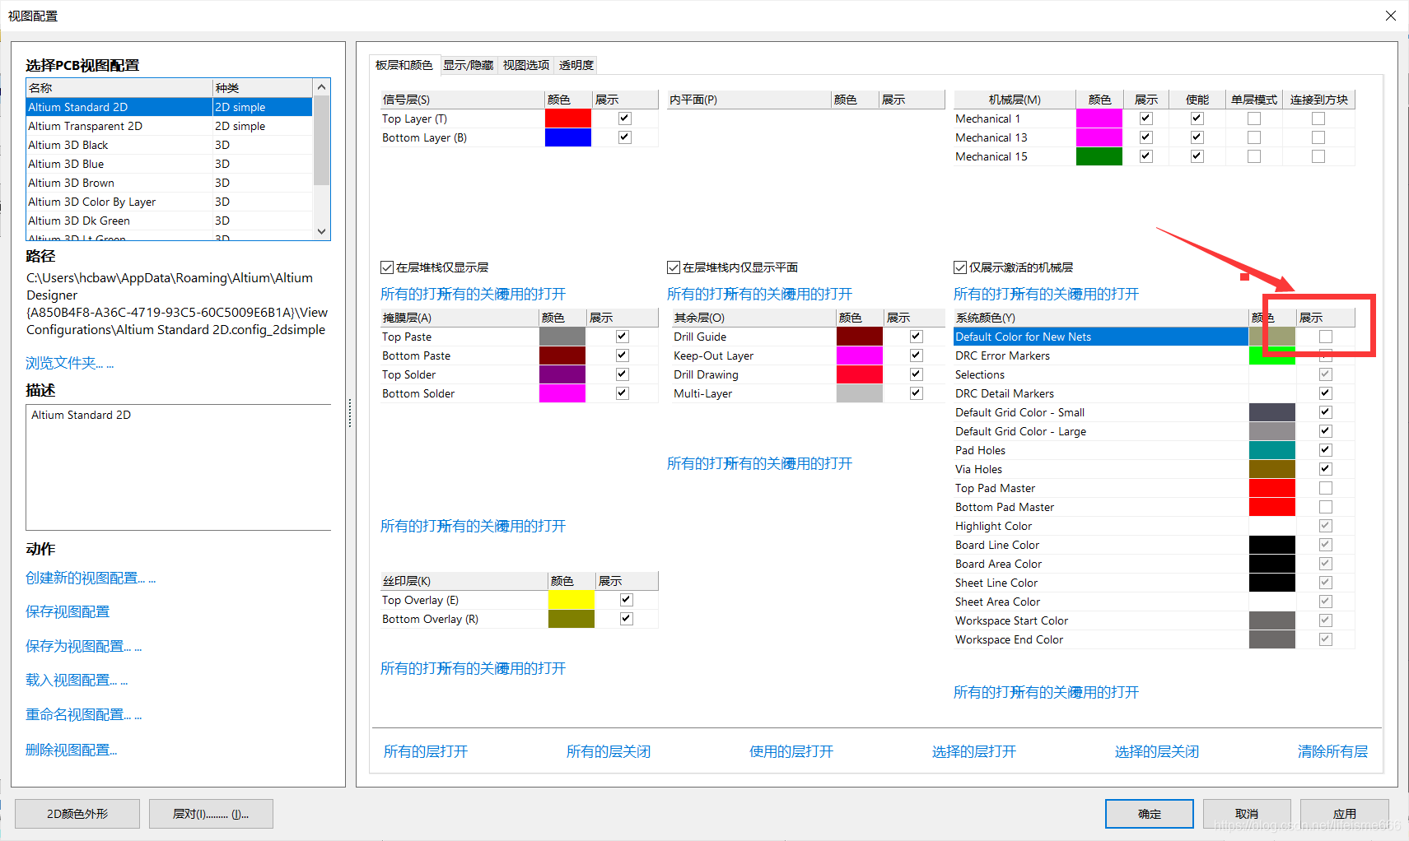Toggle Mechanical 1 展示 checkbox
This screenshot has width=1409, height=841.
click(1145, 118)
